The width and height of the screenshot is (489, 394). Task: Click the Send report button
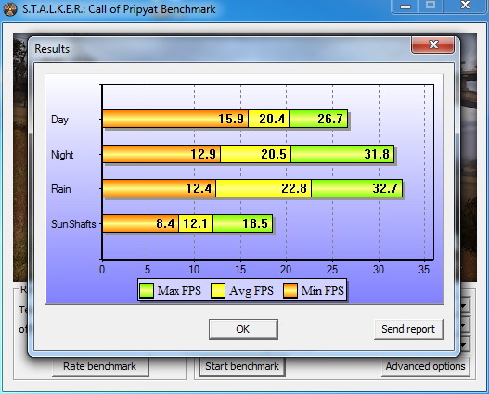point(408,329)
